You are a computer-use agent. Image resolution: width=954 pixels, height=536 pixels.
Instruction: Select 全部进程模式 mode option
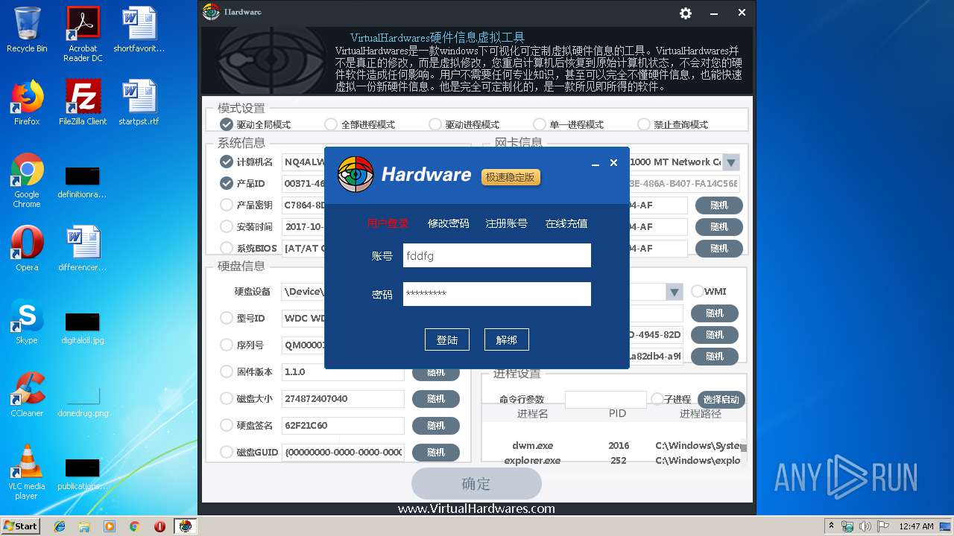tap(331, 124)
